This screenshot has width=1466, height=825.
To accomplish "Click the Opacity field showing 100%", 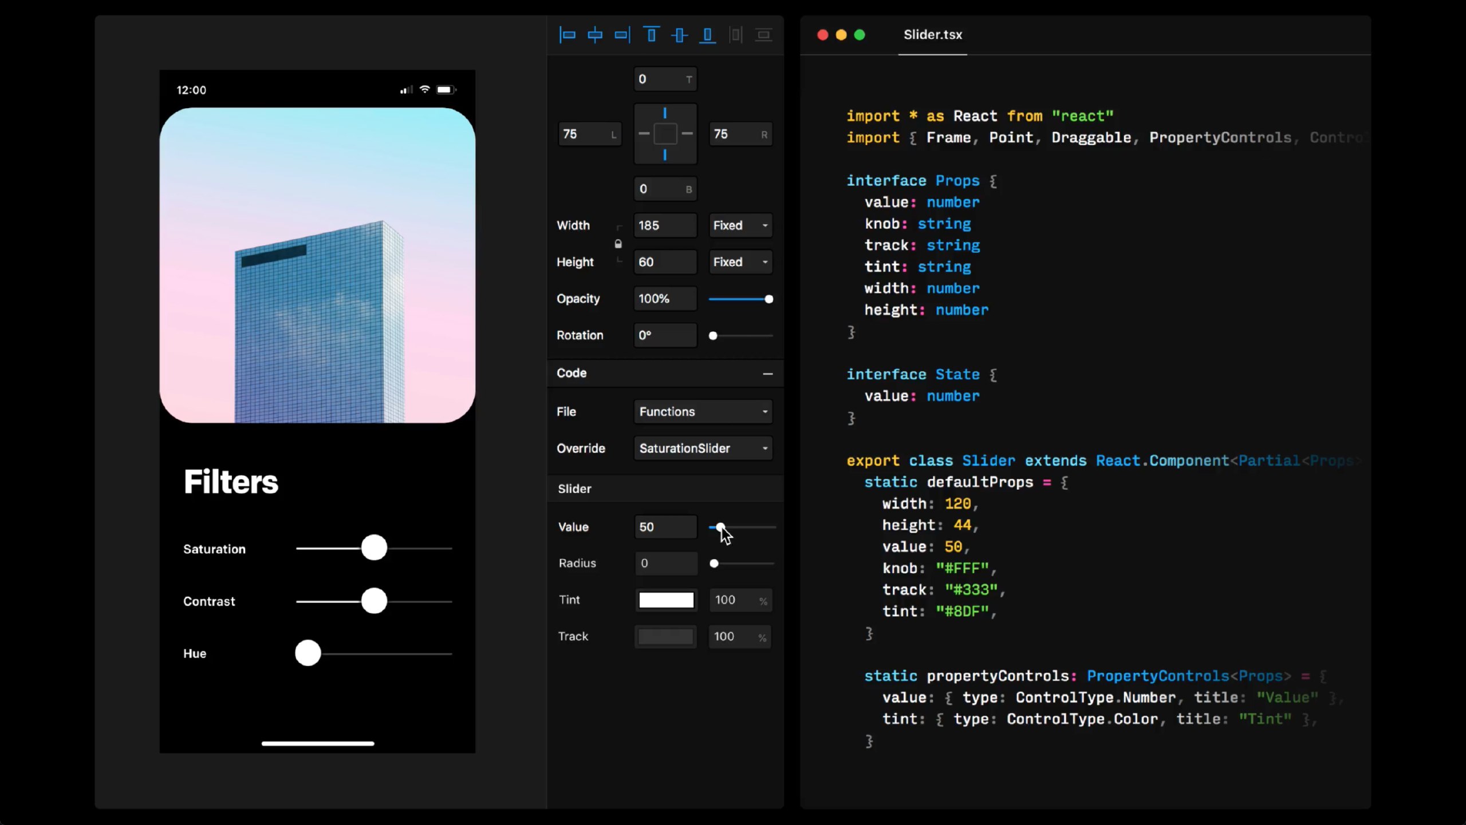I will pyautogui.click(x=665, y=299).
